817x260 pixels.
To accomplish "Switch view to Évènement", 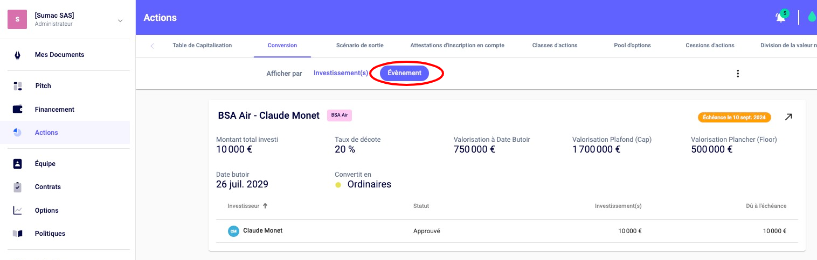I will 404,74.
